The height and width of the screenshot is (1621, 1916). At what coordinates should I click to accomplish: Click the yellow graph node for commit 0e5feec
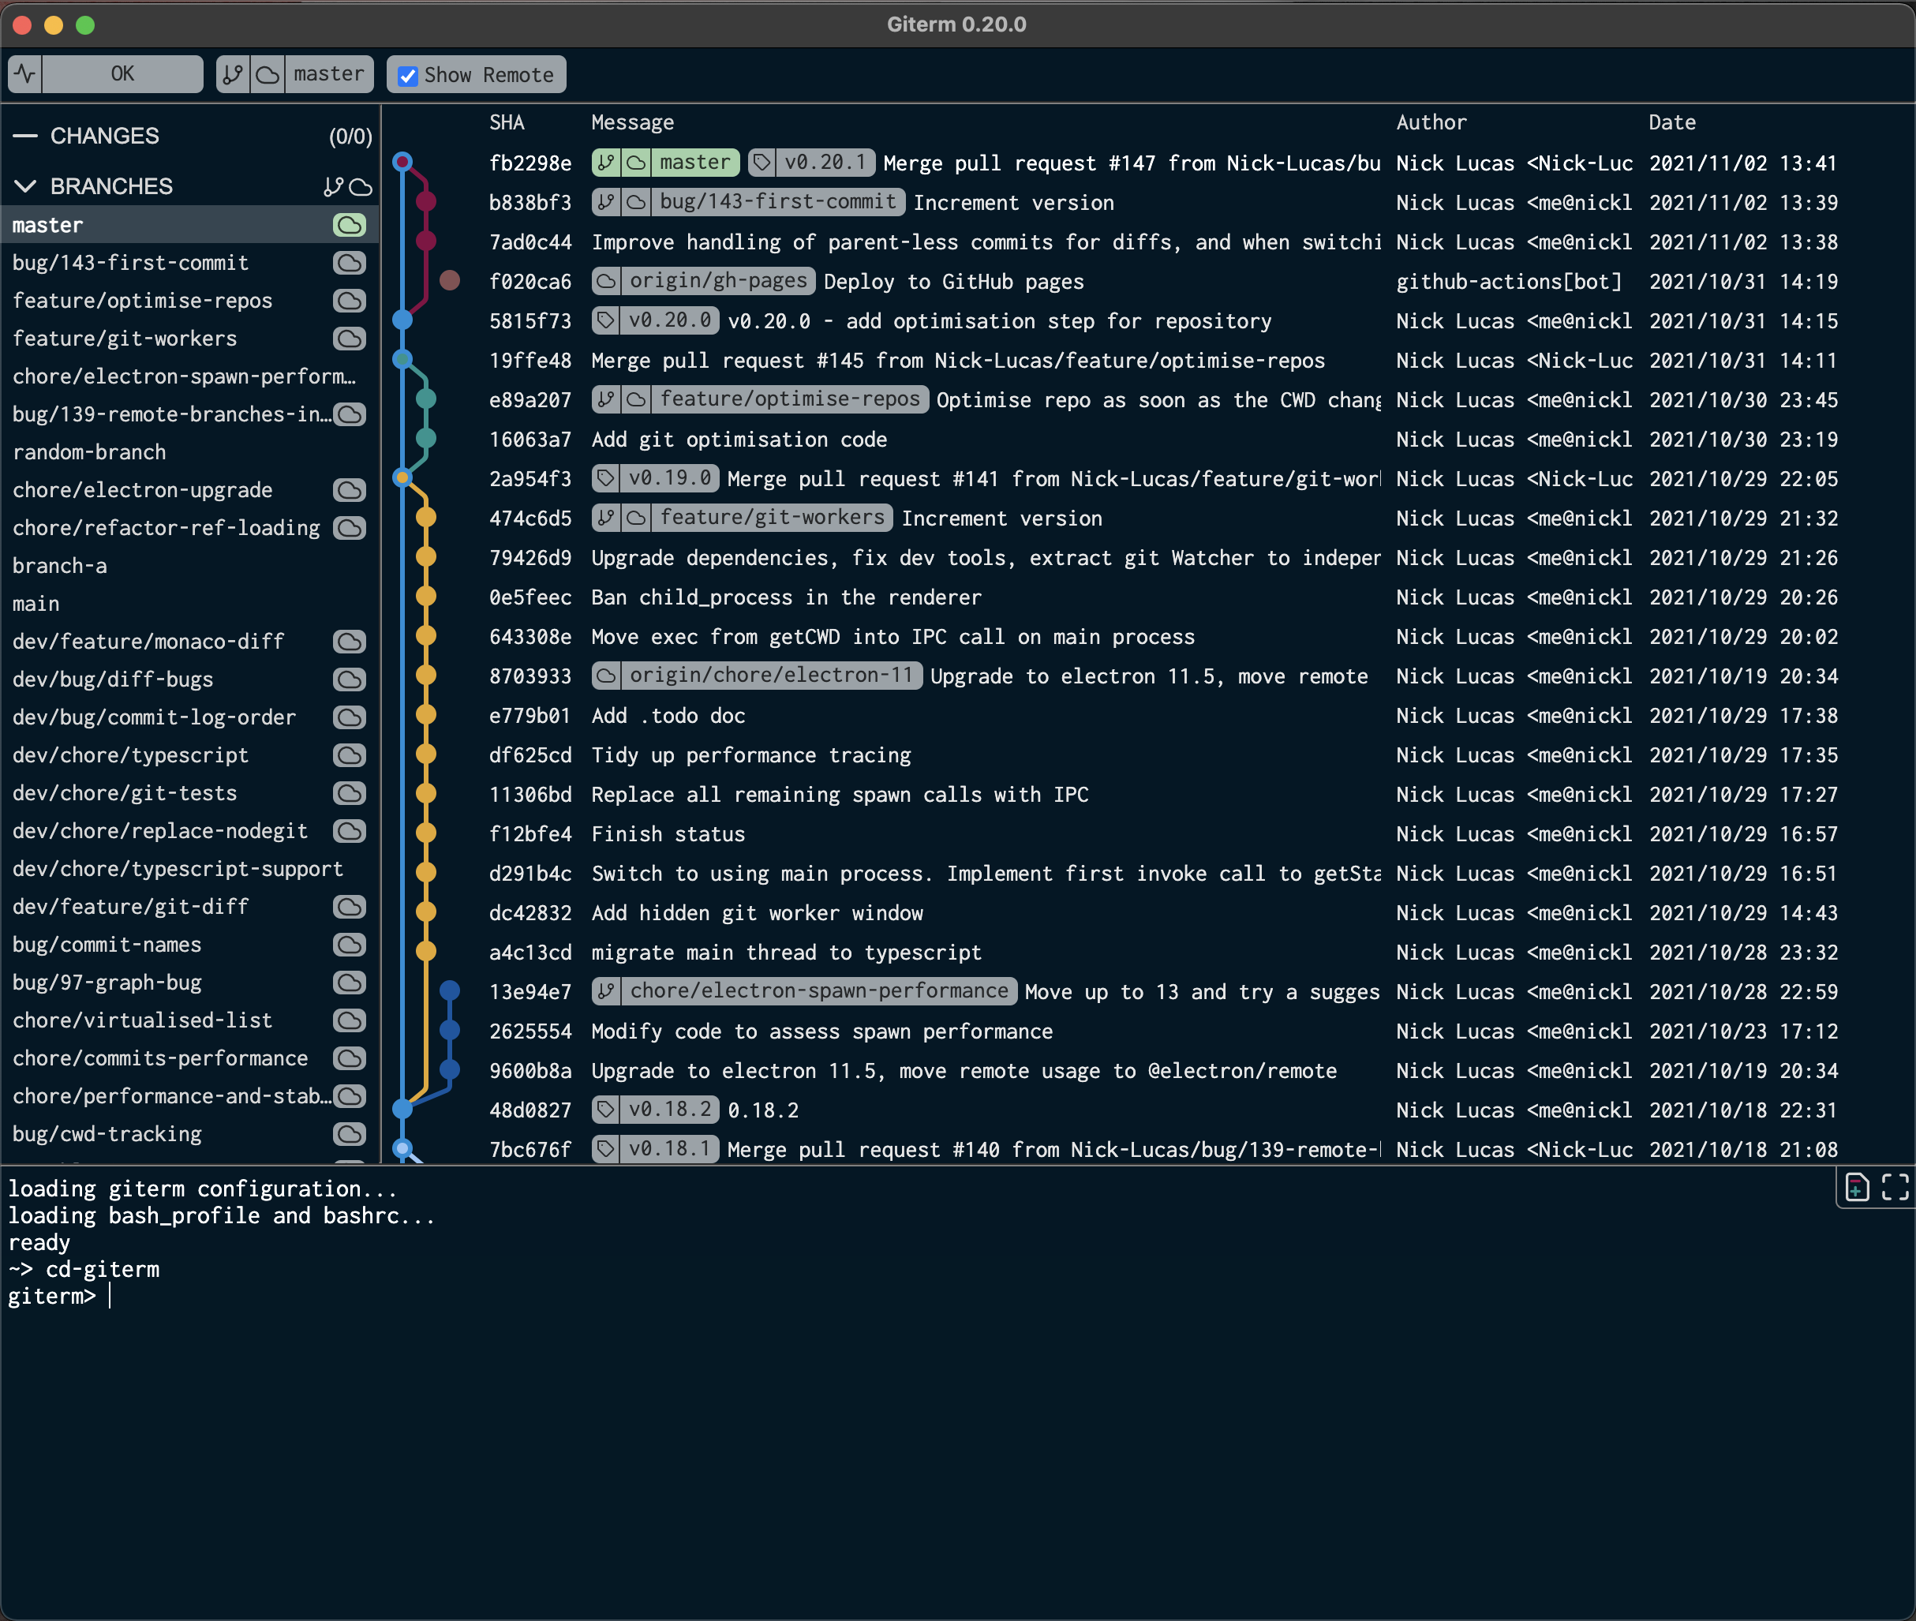pos(425,597)
